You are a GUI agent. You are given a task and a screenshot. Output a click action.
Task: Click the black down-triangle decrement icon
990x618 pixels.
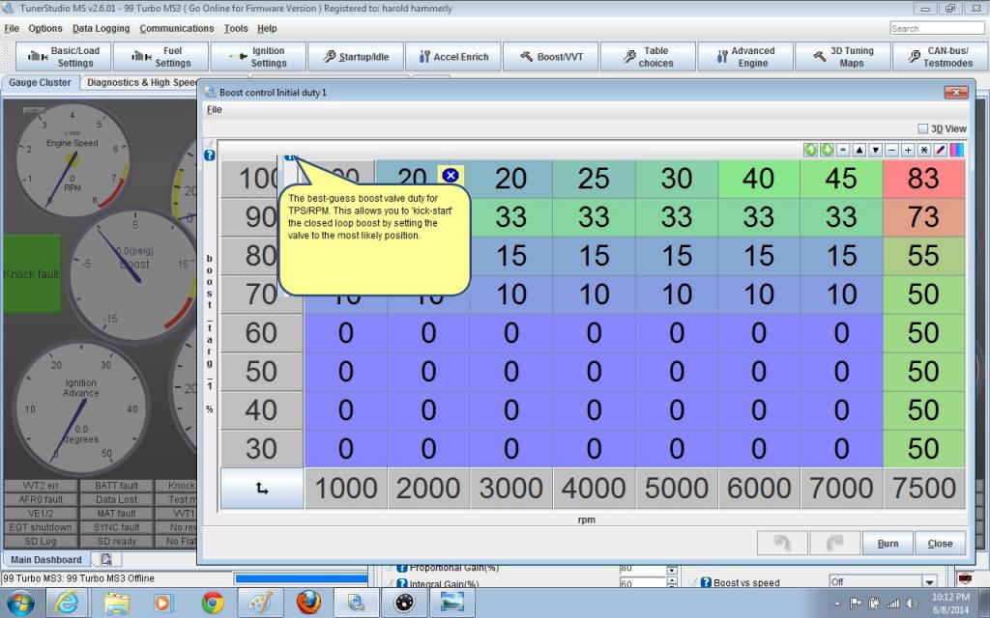pos(875,150)
